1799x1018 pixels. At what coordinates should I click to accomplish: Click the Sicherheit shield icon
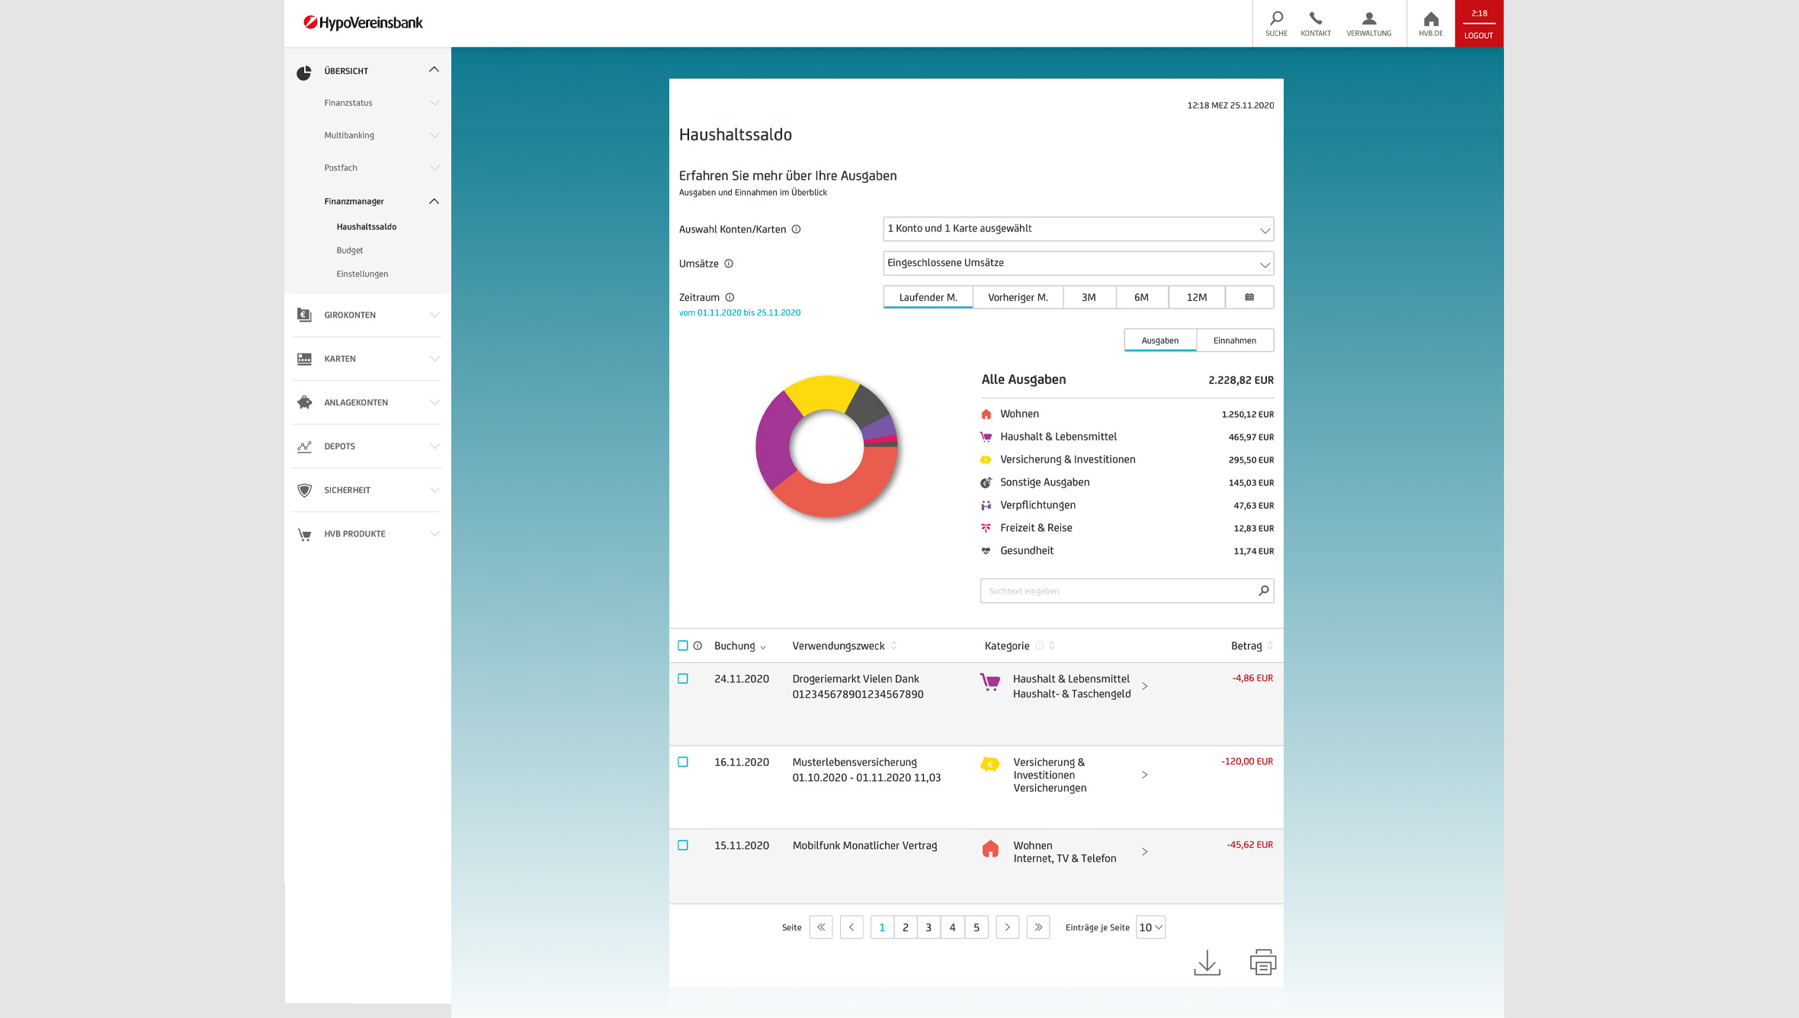click(x=304, y=490)
